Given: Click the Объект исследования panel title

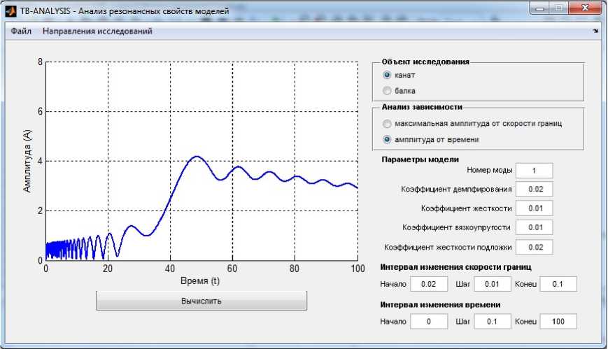Looking at the screenshot, I should click(425, 62).
